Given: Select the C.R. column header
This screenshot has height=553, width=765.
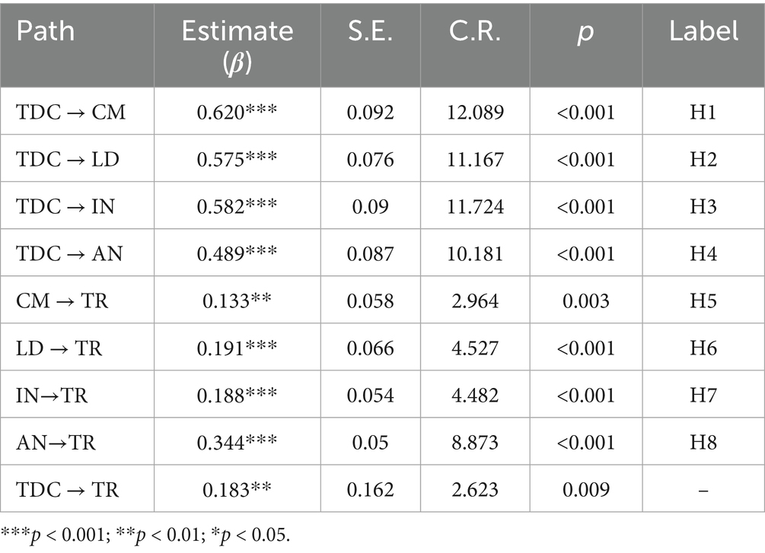Looking at the screenshot, I should click(x=476, y=30).
